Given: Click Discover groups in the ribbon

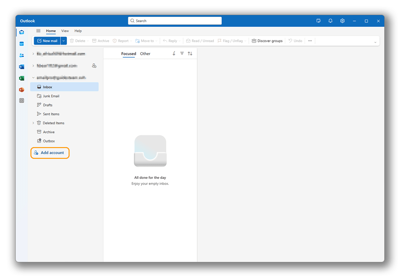Looking at the screenshot, I should tap(267, 41).
